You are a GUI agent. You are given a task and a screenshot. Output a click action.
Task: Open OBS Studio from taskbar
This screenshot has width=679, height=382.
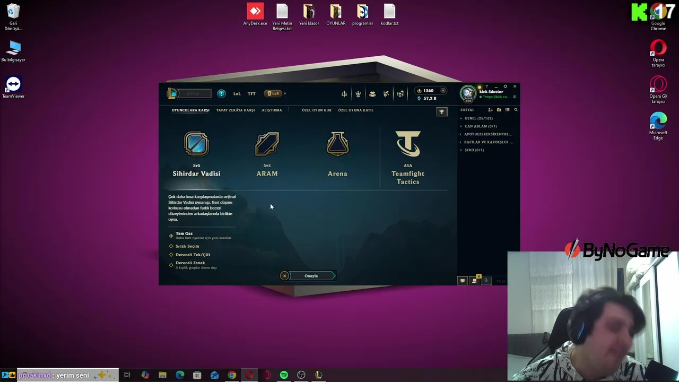click(301, 375)
